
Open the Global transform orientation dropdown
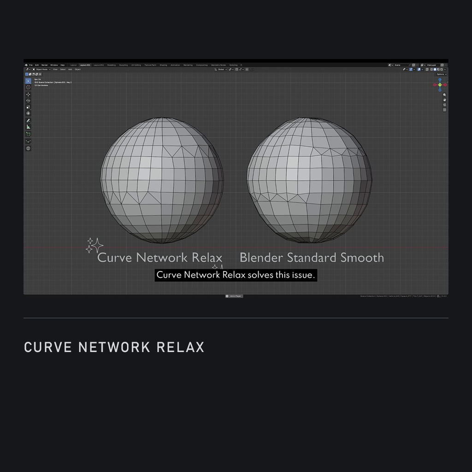tap(221, 70)
